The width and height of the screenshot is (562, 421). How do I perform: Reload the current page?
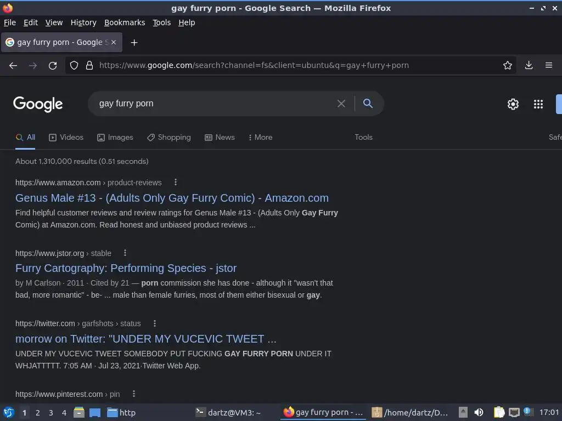53,66
